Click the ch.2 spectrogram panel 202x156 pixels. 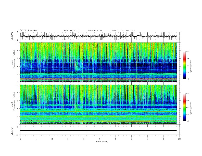(98, 105)
